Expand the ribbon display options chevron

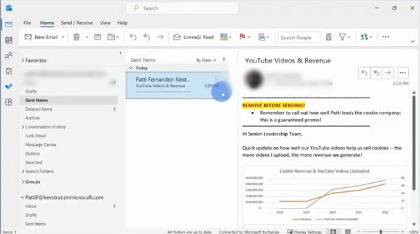click(413, 41)
